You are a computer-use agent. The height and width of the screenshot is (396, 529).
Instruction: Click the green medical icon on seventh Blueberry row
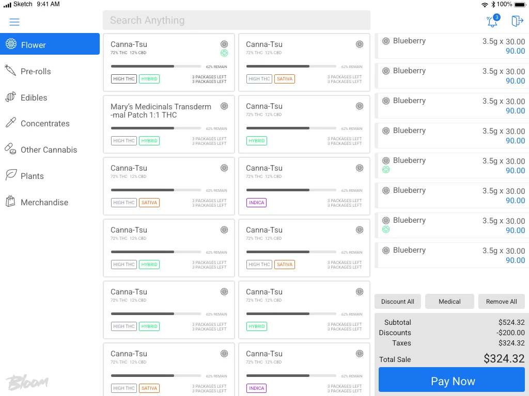tap(386, 229)
